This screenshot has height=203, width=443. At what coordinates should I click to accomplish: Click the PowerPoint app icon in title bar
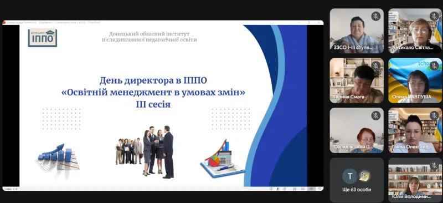tap(4, 22)
